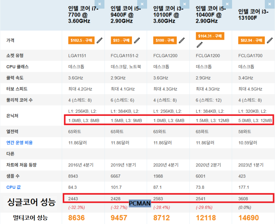The height and width of the screenshot is (224, 275).
Task: Click the 6 (스레드: 12) cores value
Action: [x=209, y=100]
